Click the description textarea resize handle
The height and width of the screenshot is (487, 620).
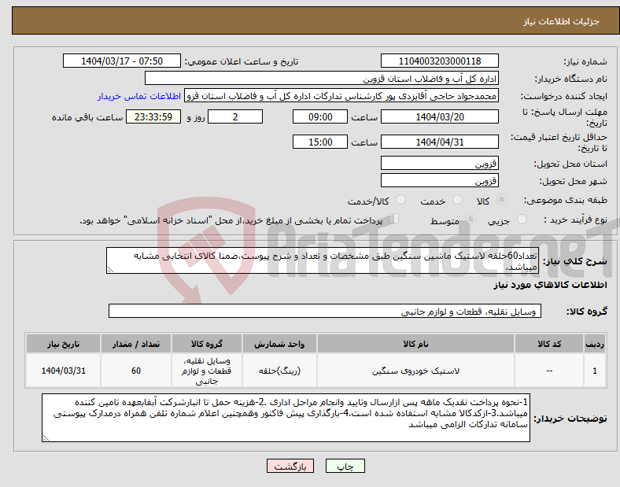pos(110,270)
